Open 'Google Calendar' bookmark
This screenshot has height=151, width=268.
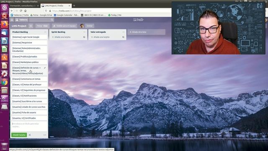tap(66, 15)
